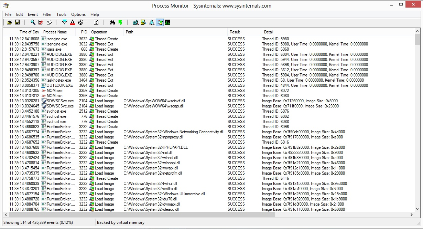Click the Process Monitor title bar icon
Image resolution: width=423 pixels, height=229 pixels.
tap(6, 6)
